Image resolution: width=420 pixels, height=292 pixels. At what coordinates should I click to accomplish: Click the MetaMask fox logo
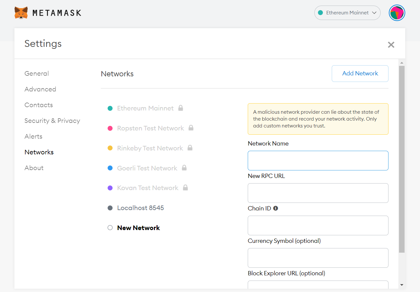pyautogui.click(x=21, y=12)
